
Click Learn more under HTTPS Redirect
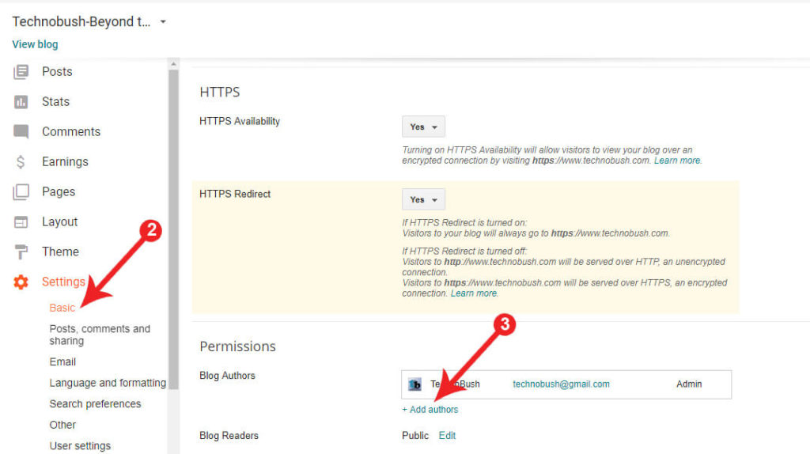pyautogui.click(x=475, y=293)
